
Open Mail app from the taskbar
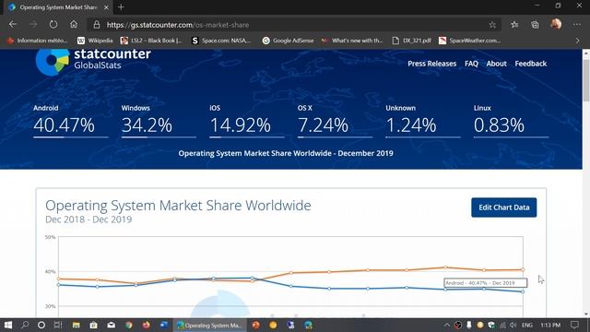112,325
